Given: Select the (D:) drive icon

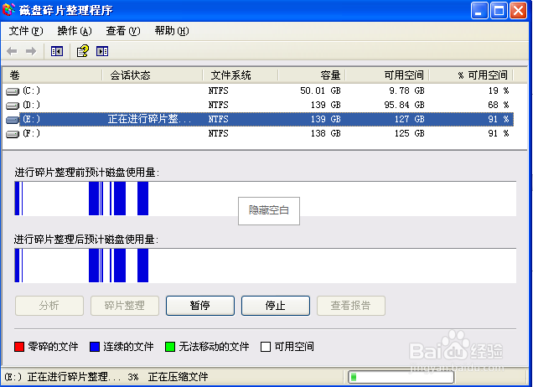Looking at the screenshot, I should click(x=13, y=106).
